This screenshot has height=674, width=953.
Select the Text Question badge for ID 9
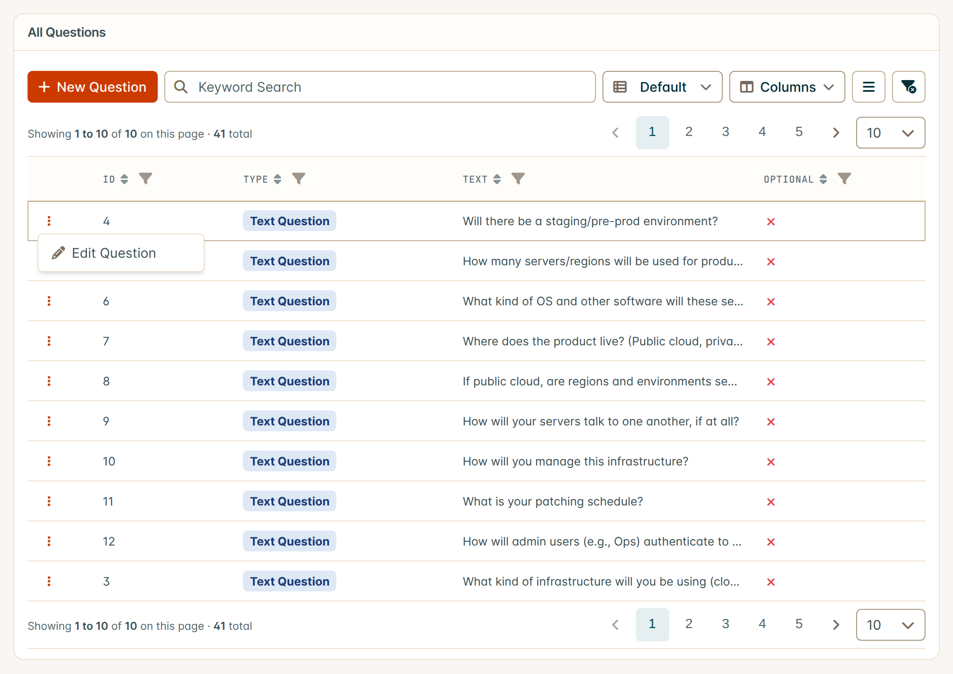tap(290, 421)
